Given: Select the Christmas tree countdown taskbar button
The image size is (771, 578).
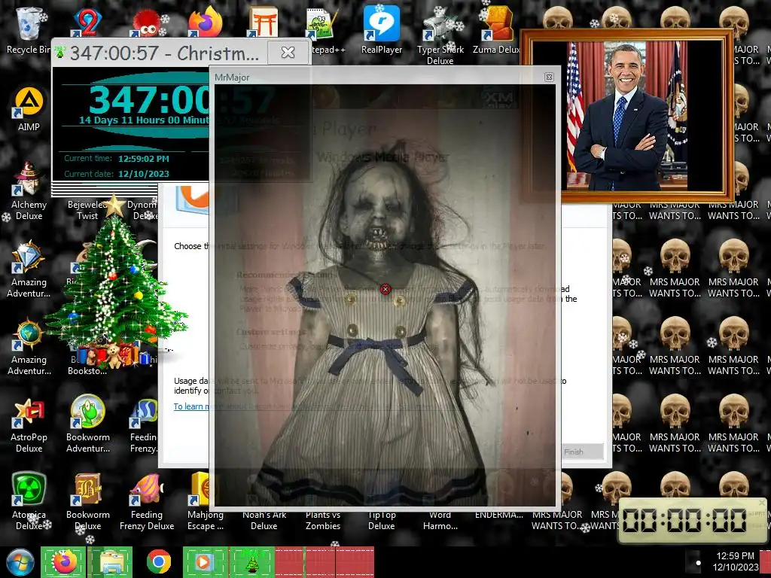Looking at the screenshot, I should pos(251,562).
